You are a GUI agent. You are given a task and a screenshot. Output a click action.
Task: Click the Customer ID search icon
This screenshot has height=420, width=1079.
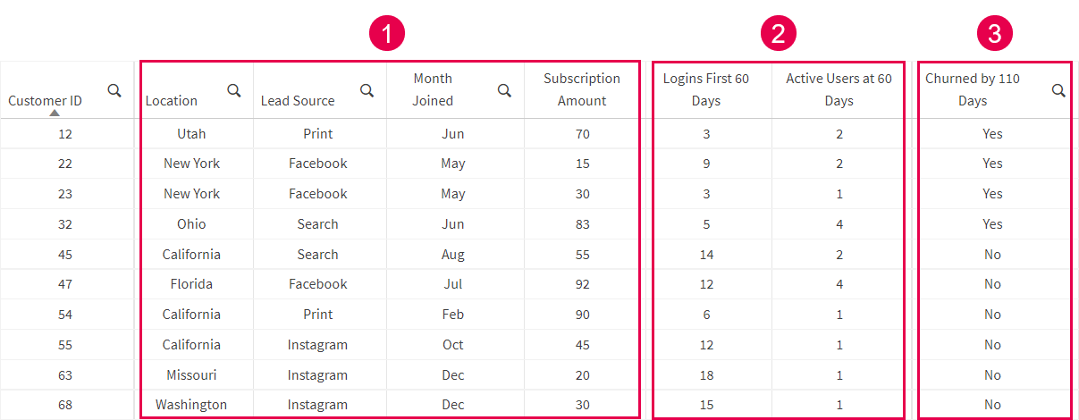click(x=114, y=90)
